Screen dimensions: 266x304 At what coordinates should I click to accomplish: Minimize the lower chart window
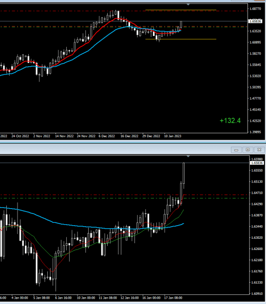236,150
